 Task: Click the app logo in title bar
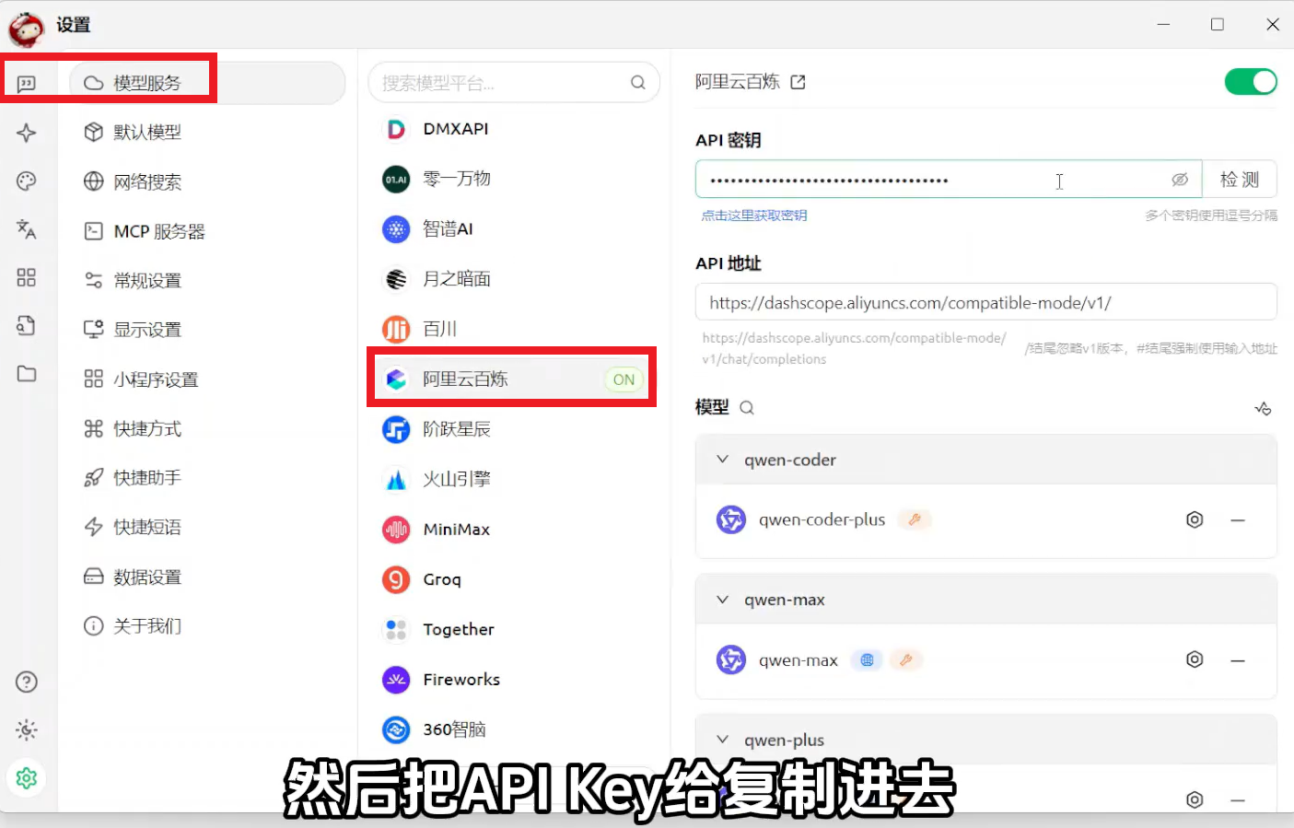[x=27, y=29]
